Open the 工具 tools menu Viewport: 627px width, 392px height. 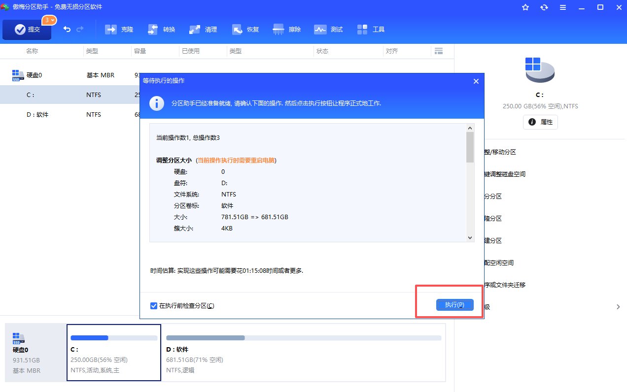tap(371, 30)
